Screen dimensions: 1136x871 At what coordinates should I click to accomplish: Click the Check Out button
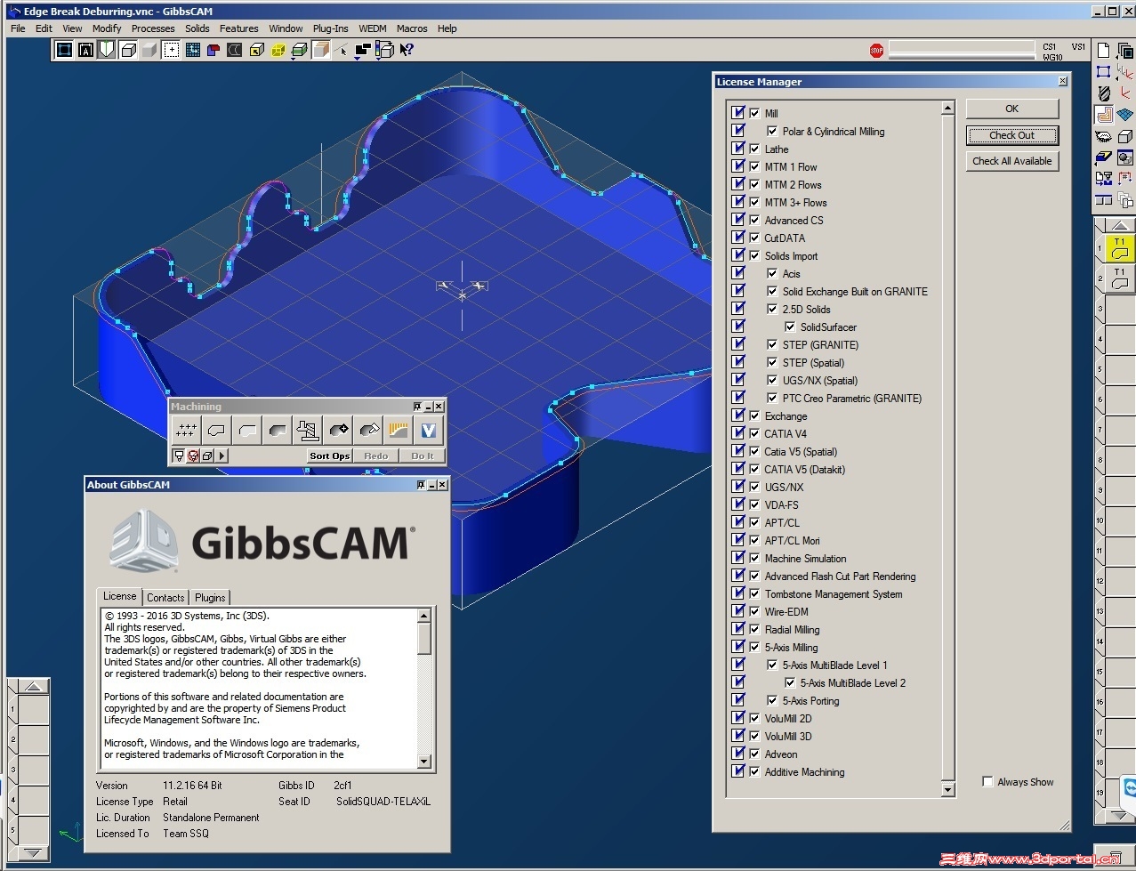click(1012, 135)
